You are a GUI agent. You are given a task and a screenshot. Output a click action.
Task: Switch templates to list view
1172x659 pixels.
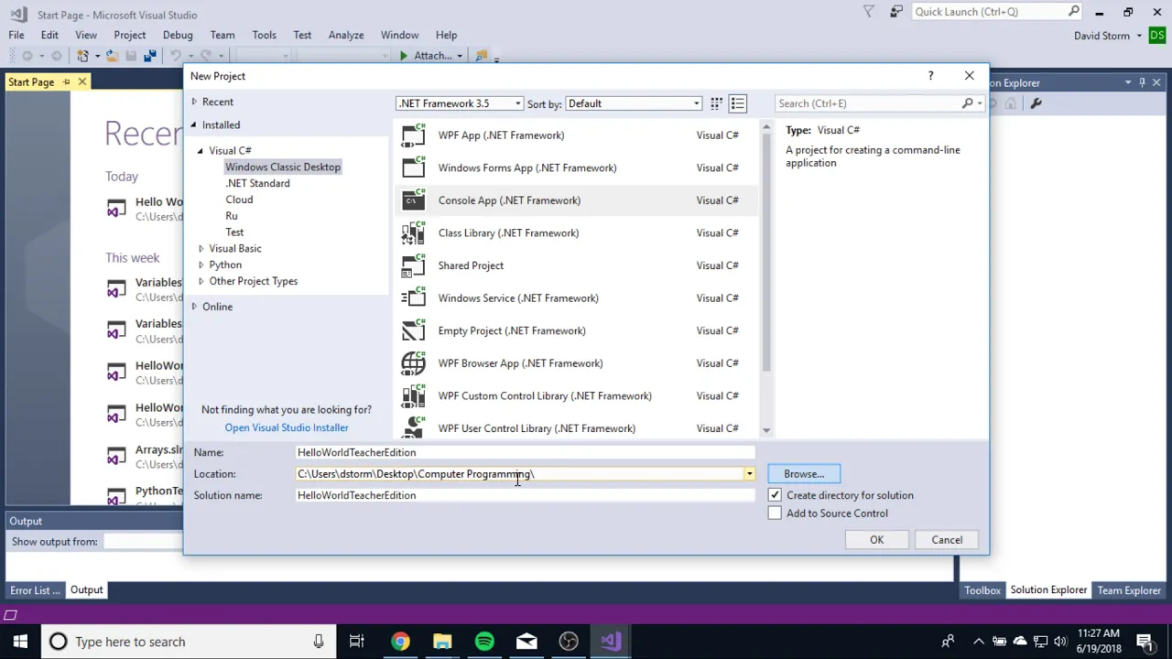point(737,103)
